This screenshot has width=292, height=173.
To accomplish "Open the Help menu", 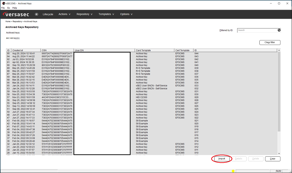I will pyautogui.click(x=15, y=8).
